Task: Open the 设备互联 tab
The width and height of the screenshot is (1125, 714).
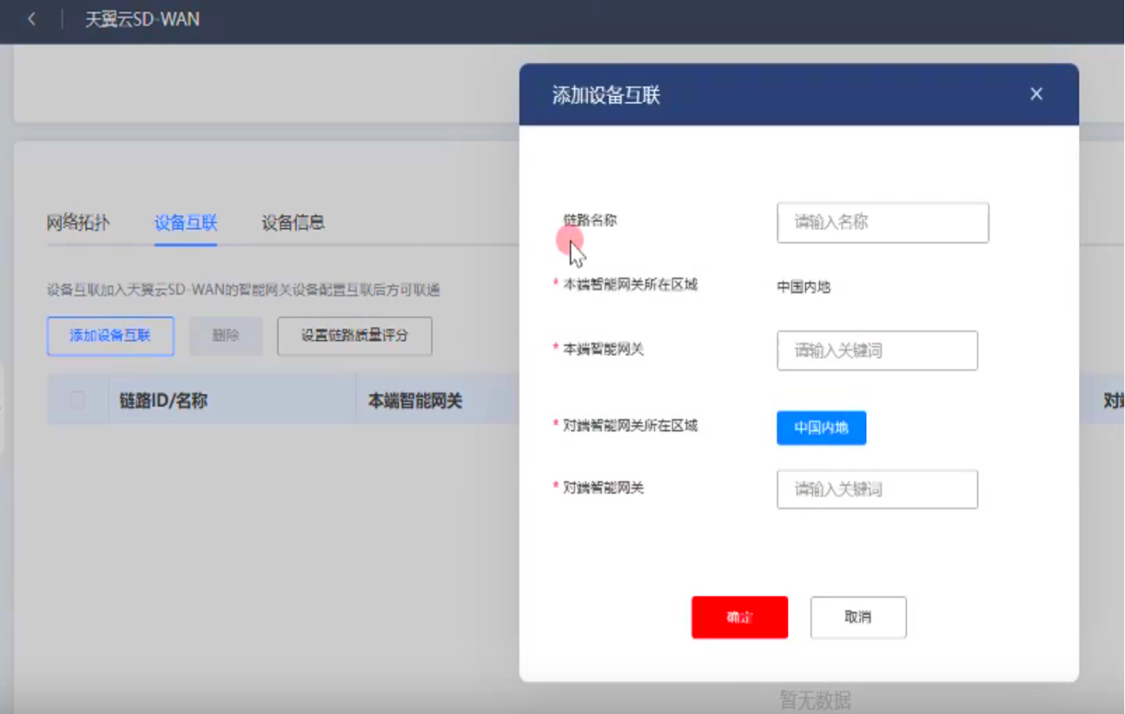Action: [185, 224]
